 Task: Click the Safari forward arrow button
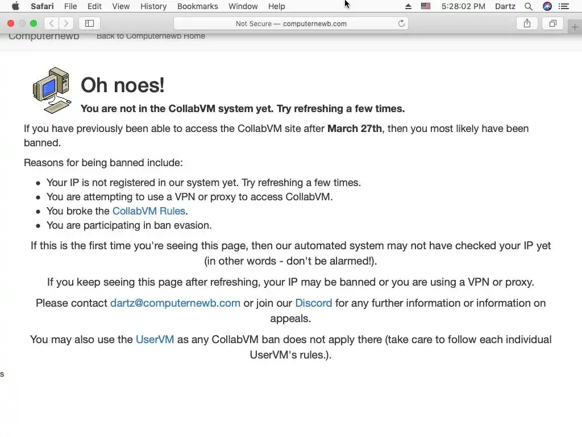(66, 23)
